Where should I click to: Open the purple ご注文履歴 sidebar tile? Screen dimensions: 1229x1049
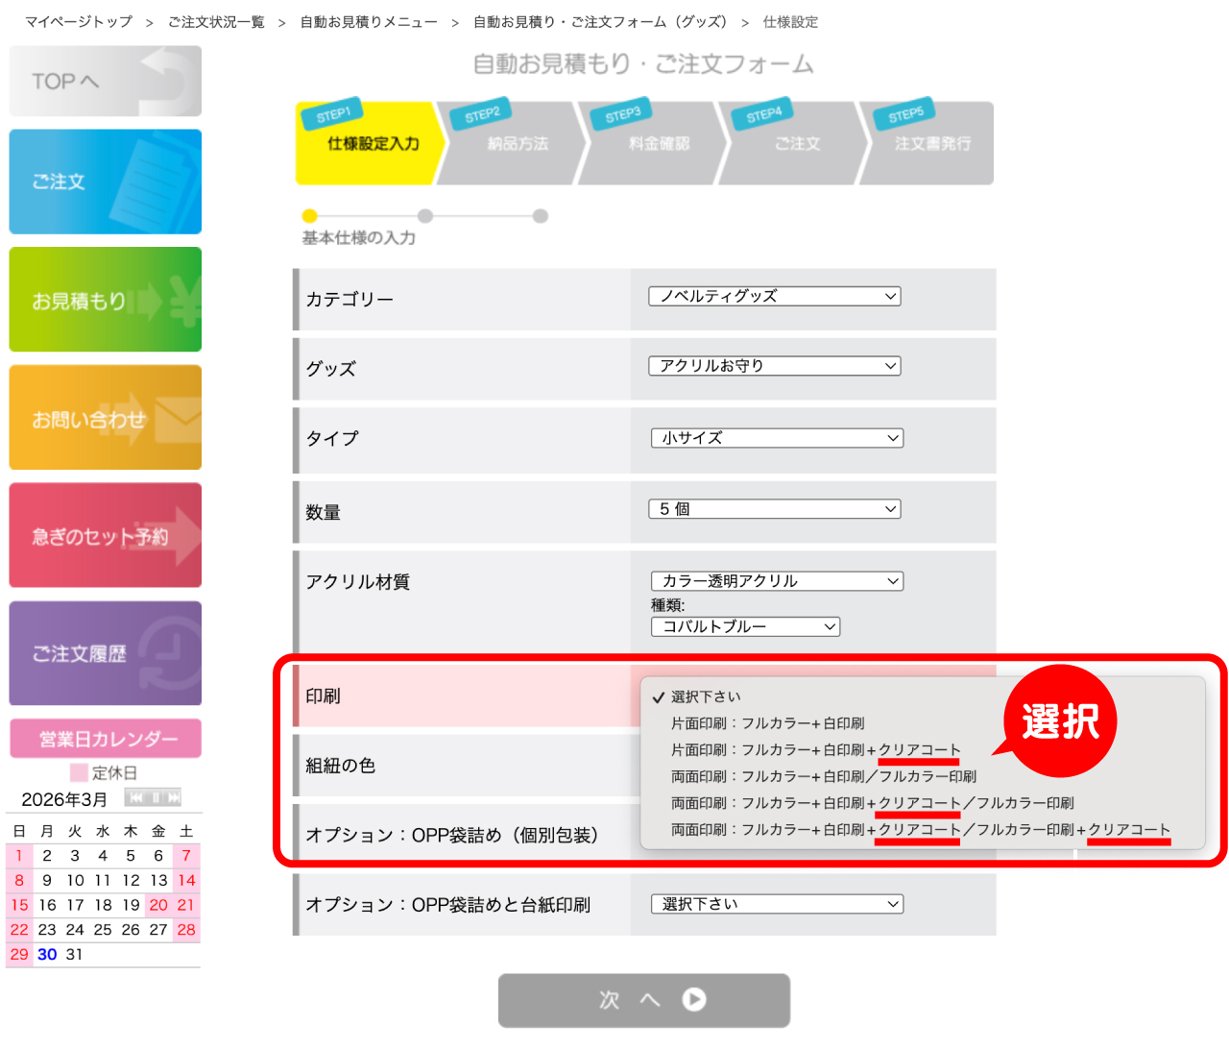[x=106, y=653]
